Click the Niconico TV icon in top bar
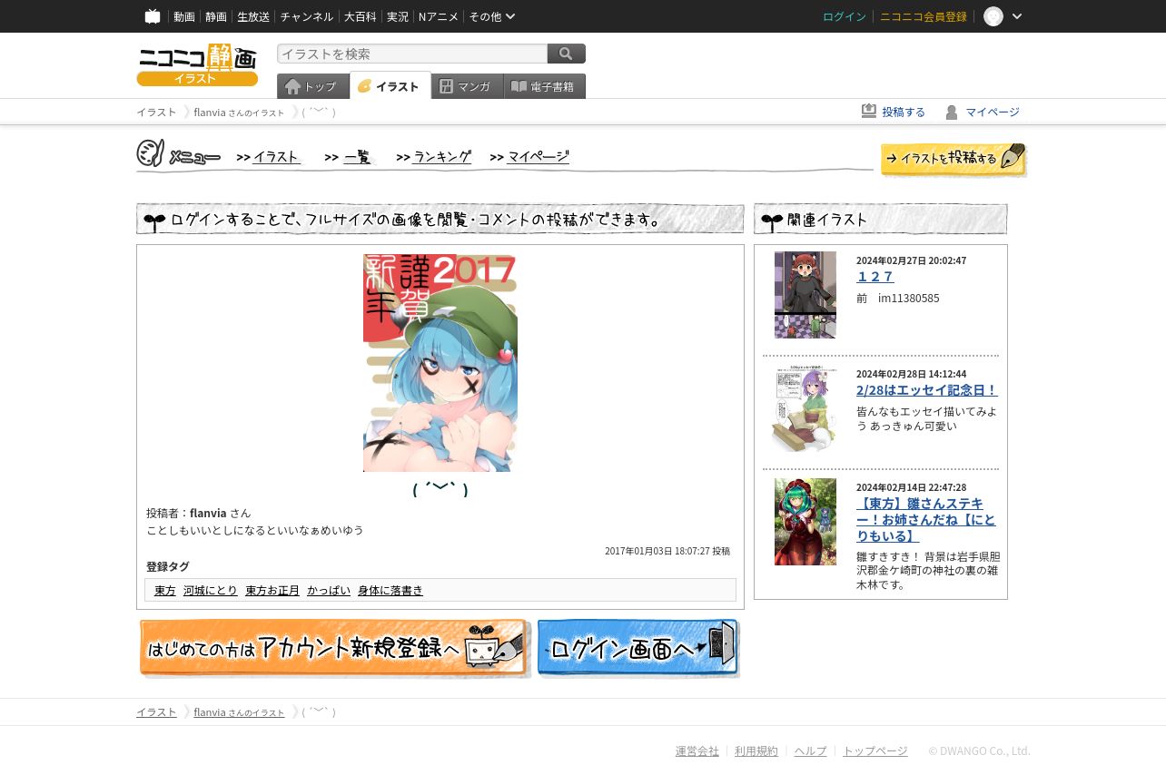Screen dimensions: 1166x775 click(153, 16)
